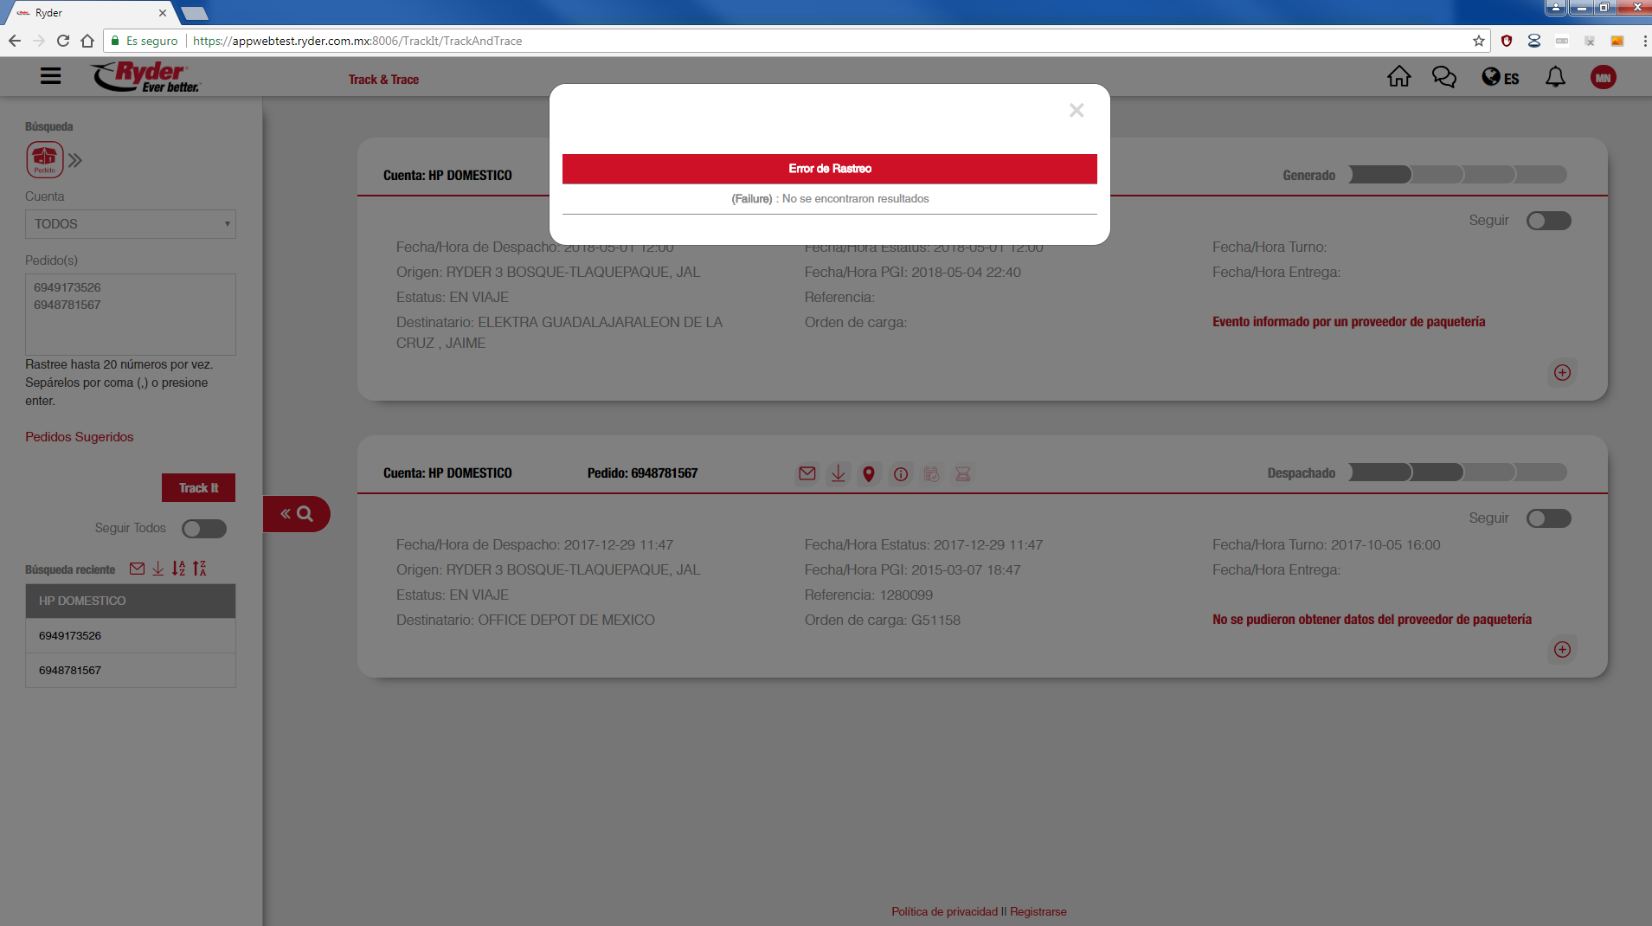Close the Error de Rastreo dialog
Viewport: 1652px width, 926px height.
[1076, 111]
